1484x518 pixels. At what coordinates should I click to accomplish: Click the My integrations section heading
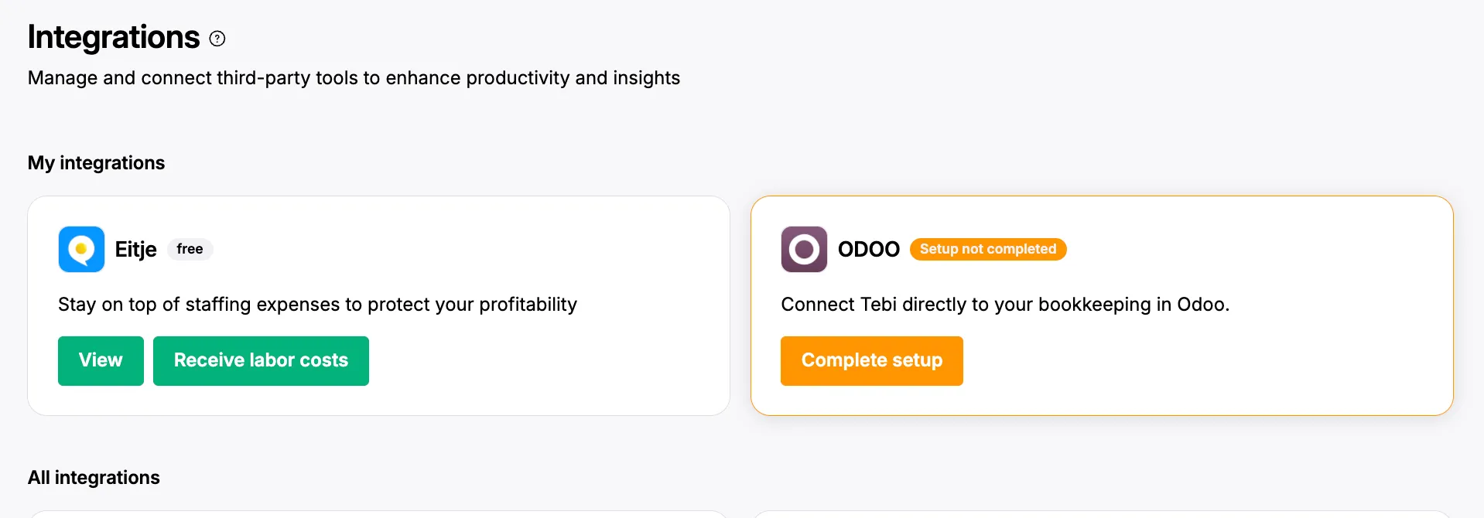point(96,163)
